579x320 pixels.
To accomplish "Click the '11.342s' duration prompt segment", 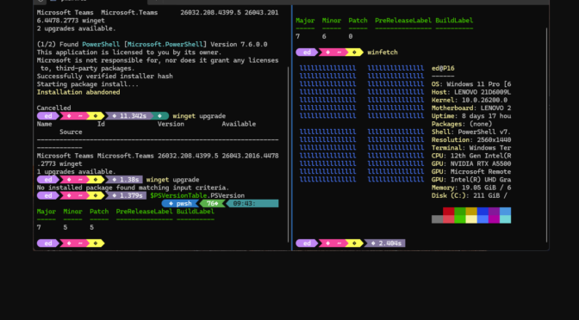I will click(x=129, y=116).
